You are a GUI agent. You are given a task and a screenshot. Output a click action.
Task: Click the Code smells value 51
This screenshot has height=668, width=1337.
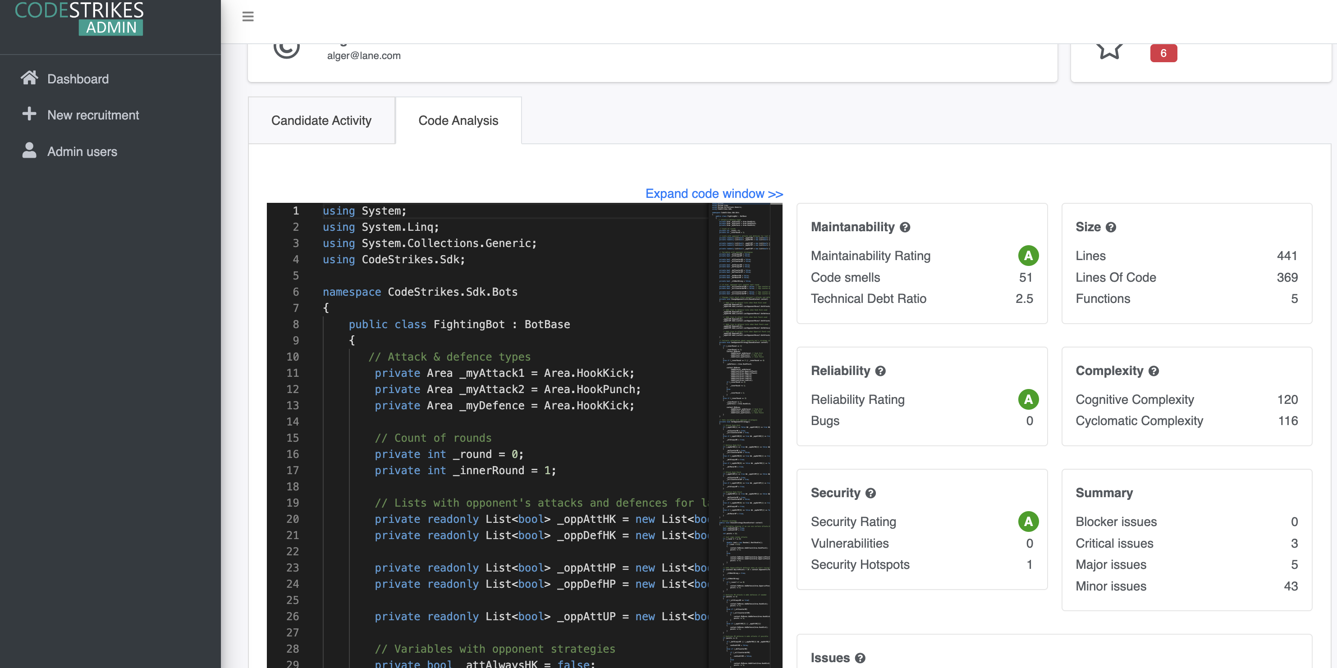pos(1026,277)
